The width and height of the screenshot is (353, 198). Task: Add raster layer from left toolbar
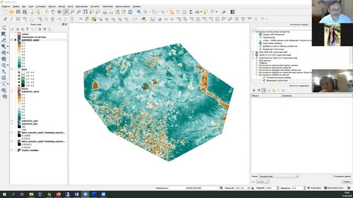point(4,34)
